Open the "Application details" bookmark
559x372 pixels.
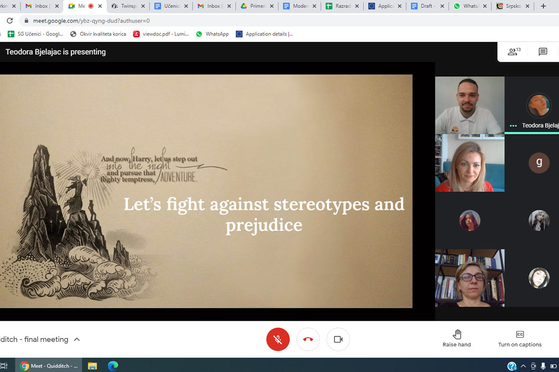click(x=264, y=34)
